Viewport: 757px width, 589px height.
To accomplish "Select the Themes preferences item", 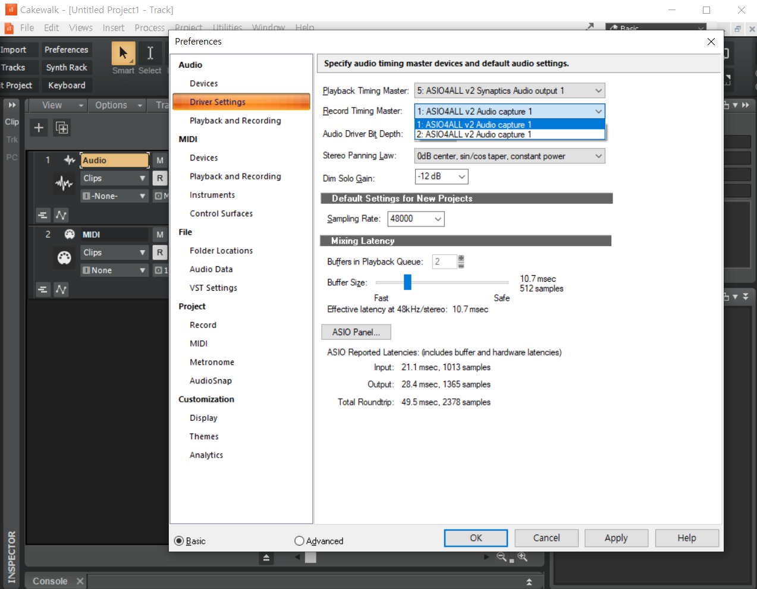I will pyautogui.click(x=204, y=436).
